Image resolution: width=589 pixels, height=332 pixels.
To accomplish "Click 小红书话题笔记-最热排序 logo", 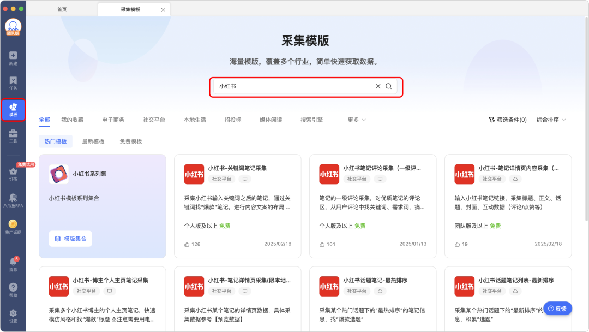I will tap(329, 286).
